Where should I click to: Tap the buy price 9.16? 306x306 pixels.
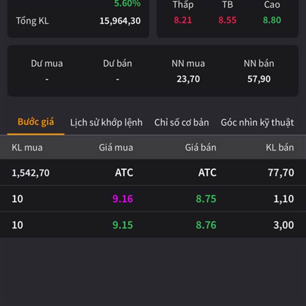click(x=123, y=199)
